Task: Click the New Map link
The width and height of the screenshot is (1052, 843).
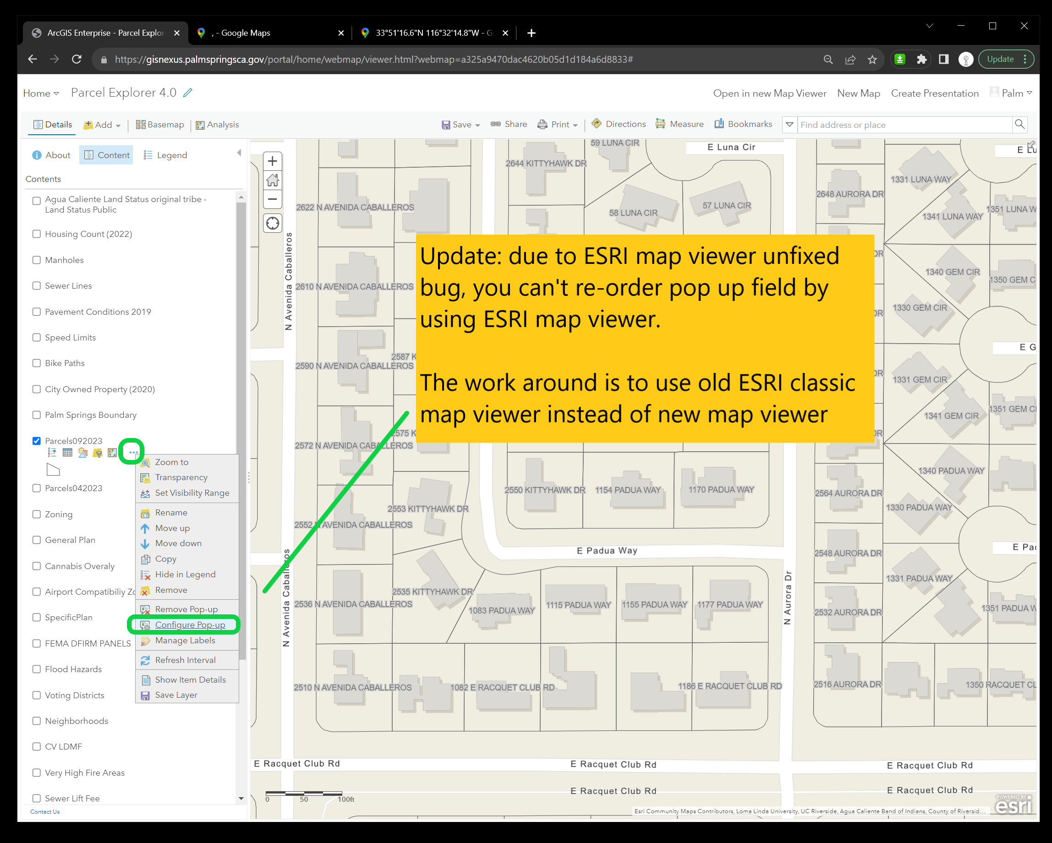Action: (x=858, y=93)
